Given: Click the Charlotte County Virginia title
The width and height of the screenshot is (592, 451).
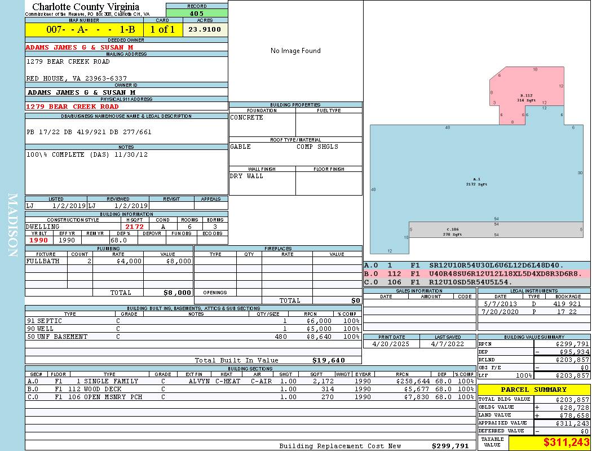Looking at the screenshot, I should coord(86,6).
